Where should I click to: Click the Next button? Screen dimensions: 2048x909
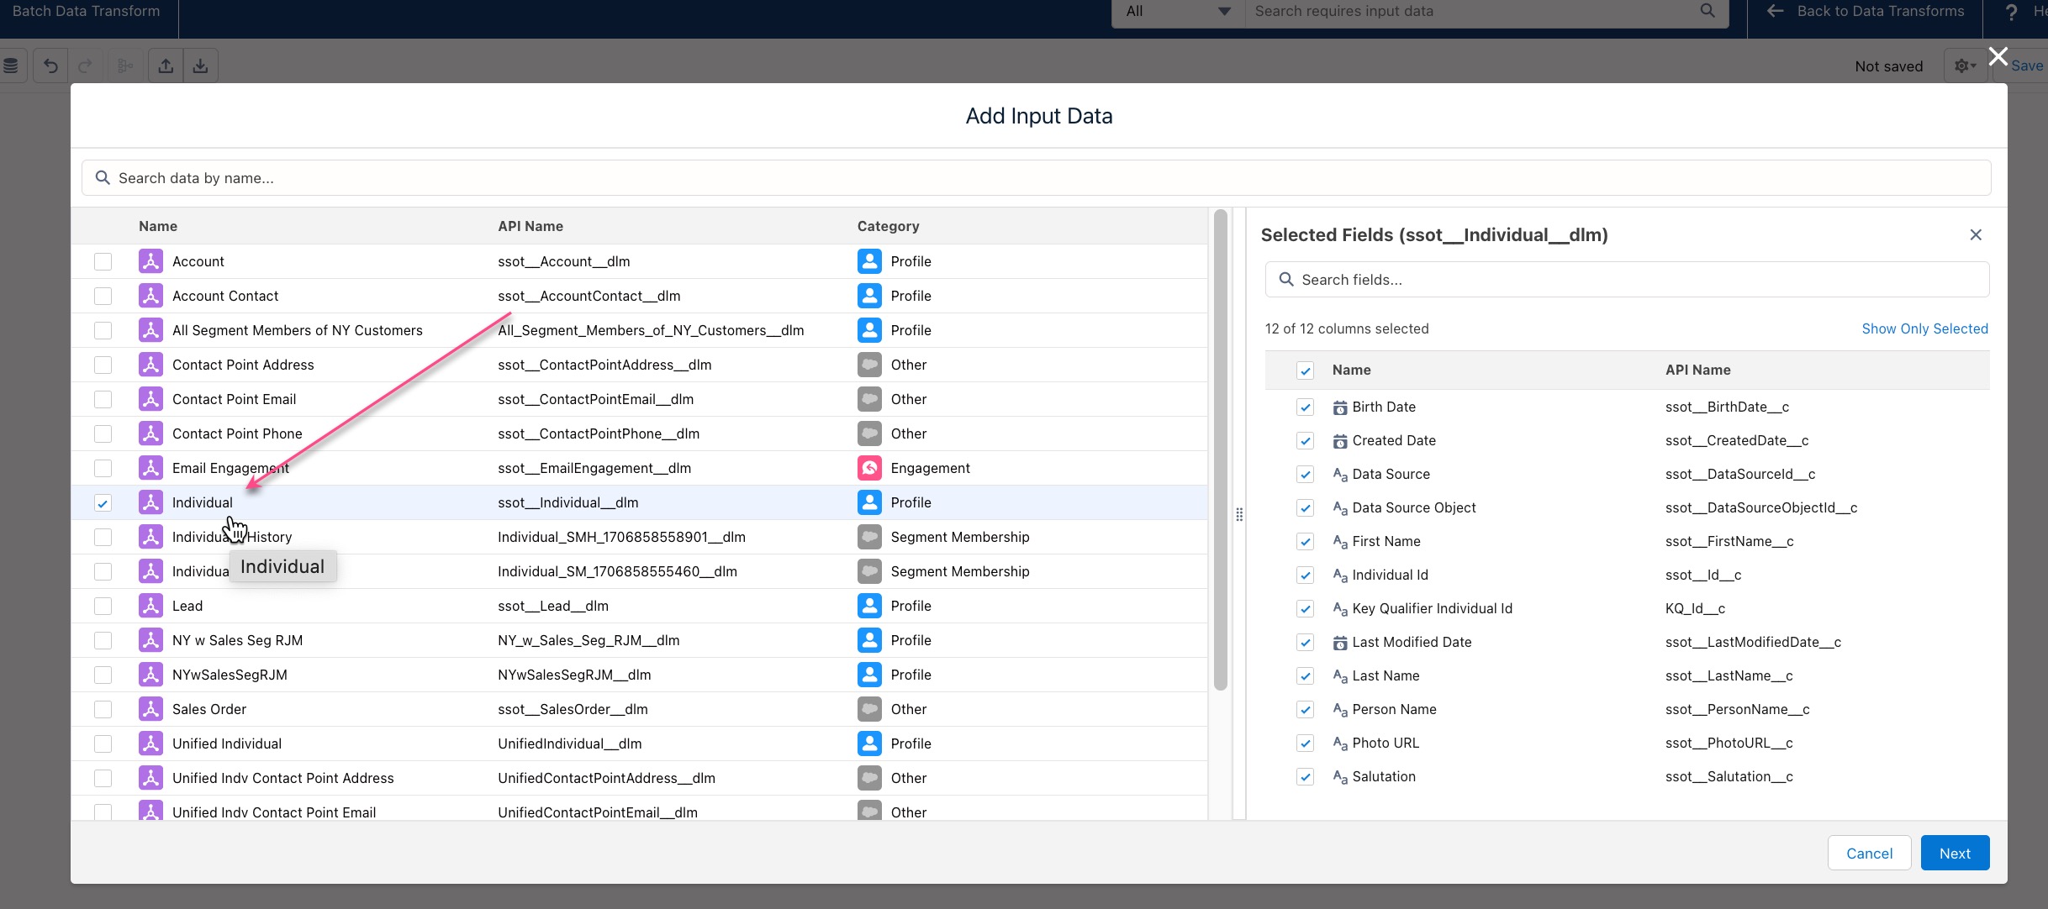(x=1955, y=853)
